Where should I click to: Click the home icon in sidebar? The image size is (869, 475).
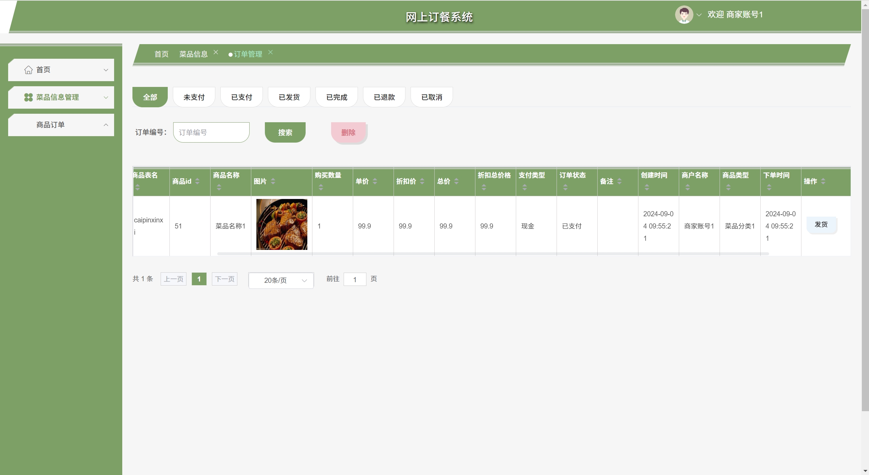coord(29,70)
